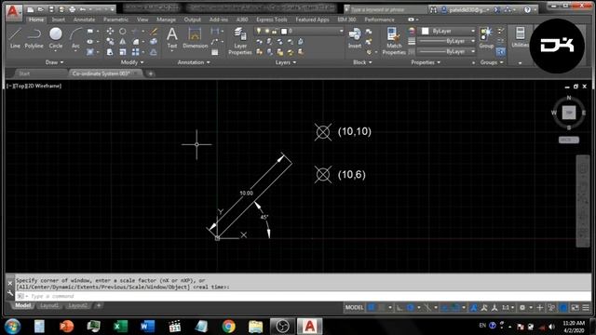This screenshot has width=596, height=335.
Task: Switch to the Parametric ribbon tab
Action: click(115, 20)
